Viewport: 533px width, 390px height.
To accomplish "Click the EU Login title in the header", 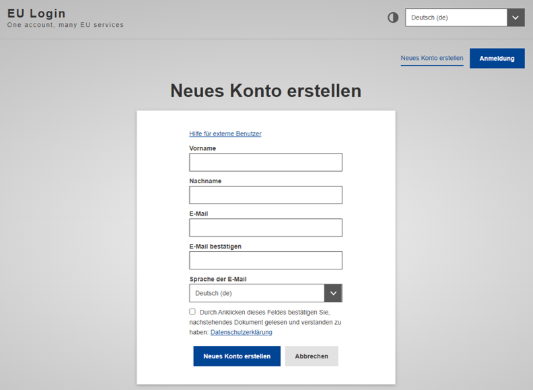I will 36,13.
